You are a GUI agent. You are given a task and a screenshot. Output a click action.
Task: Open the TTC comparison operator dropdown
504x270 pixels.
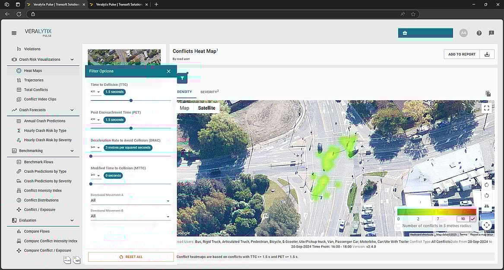click(95, 92)
